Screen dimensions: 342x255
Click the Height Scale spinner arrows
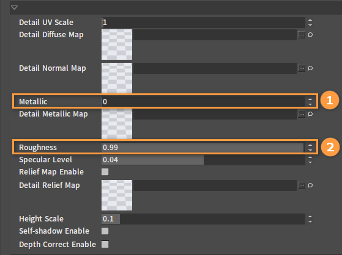[310, 219]
